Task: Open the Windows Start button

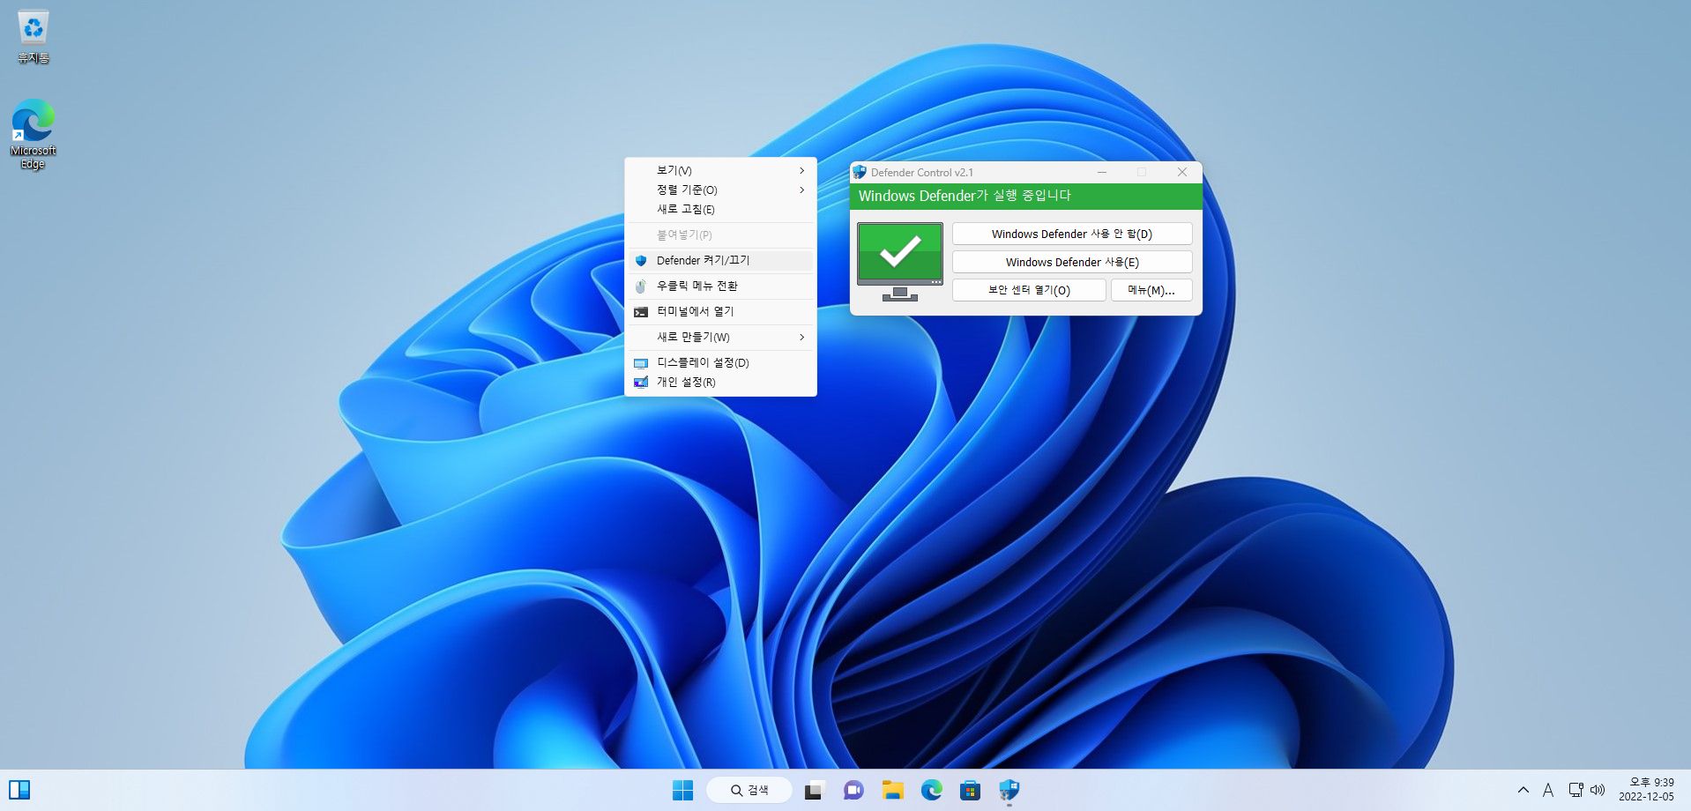Action: [x=682, y=791]
